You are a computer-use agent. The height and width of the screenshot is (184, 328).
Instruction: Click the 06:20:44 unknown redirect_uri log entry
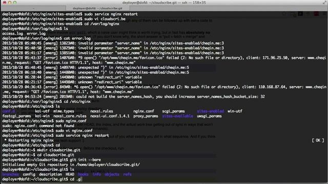click(72, 77)
